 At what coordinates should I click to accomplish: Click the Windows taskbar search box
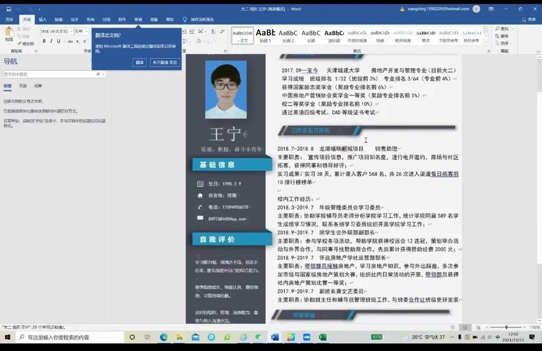[x=70, y=337]
